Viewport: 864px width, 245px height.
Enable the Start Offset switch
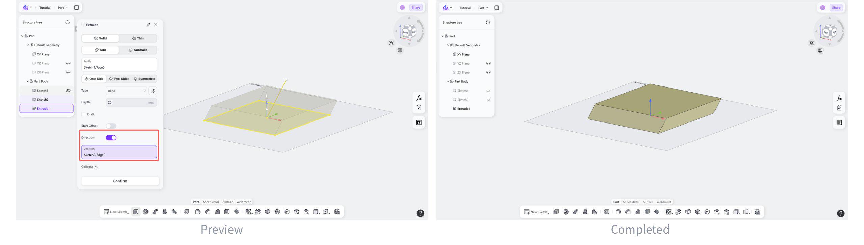[x=111, y=126]
